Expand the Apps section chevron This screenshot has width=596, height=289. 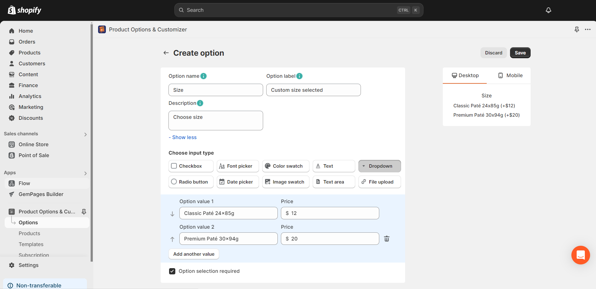pyautogui.click(x=85, y=173)
